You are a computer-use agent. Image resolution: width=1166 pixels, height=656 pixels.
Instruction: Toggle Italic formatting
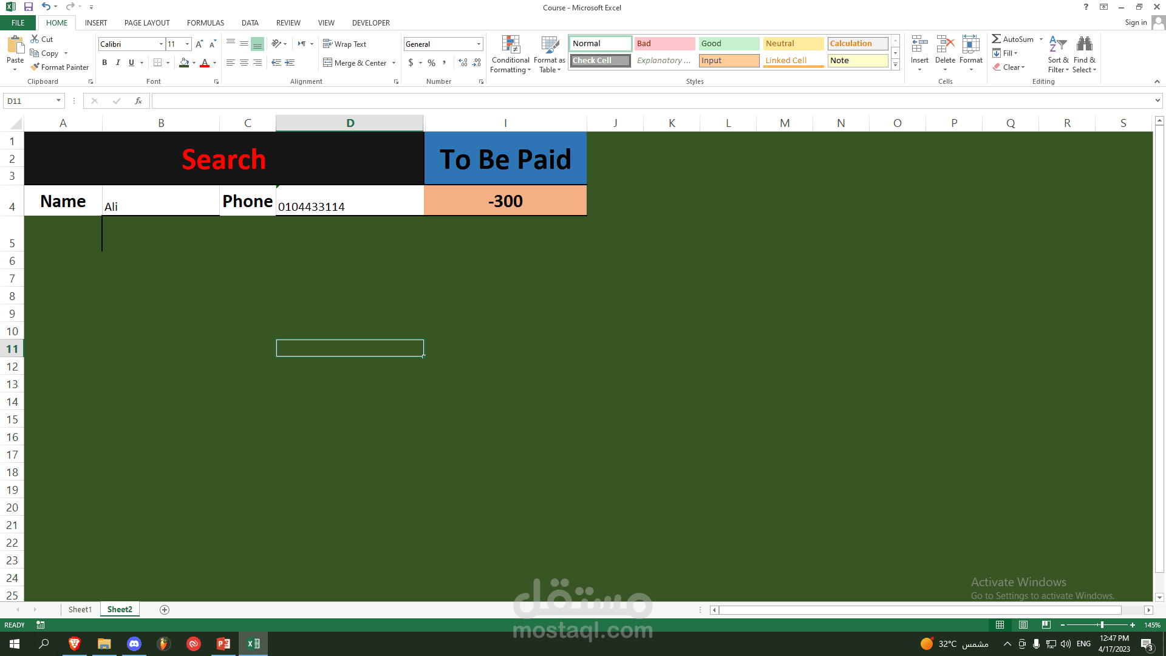(x=118, y=63)
